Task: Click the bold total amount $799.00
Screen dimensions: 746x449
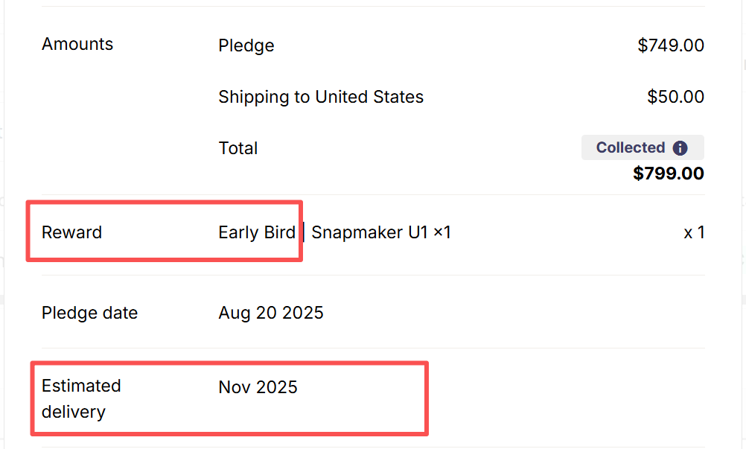Action: tap(669, 173)
